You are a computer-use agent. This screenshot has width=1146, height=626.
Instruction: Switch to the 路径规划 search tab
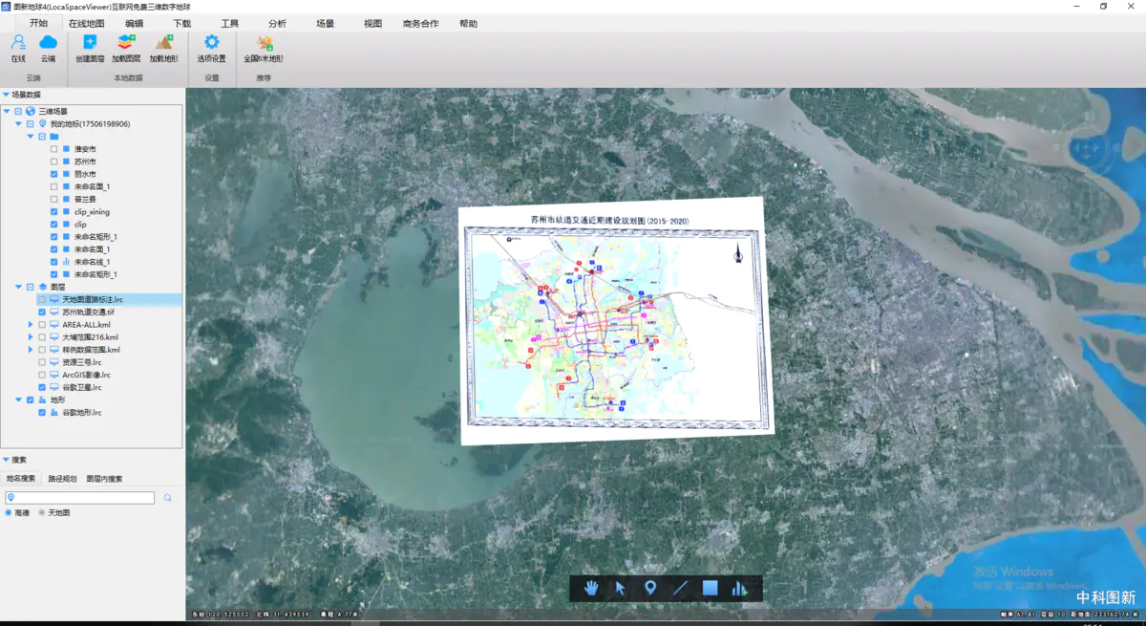point(62,479)
